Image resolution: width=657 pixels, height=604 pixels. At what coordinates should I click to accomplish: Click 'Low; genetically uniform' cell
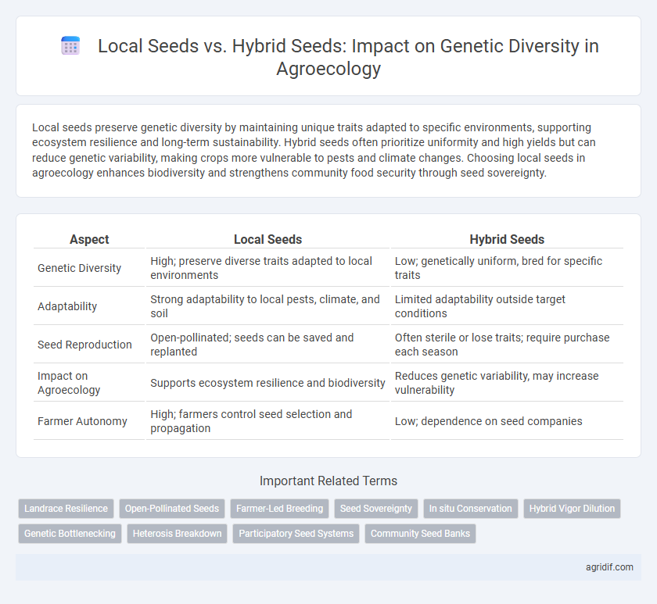click(x=507, y=268)
